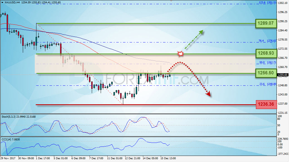
Task: Click the 14 Dec 05:00 time axis label
Action: 150,158
